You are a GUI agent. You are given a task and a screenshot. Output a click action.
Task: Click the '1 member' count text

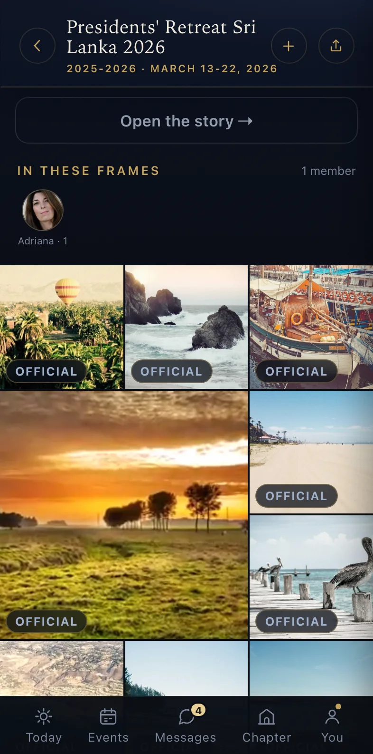pyautogui.click(x=328, y=171)
